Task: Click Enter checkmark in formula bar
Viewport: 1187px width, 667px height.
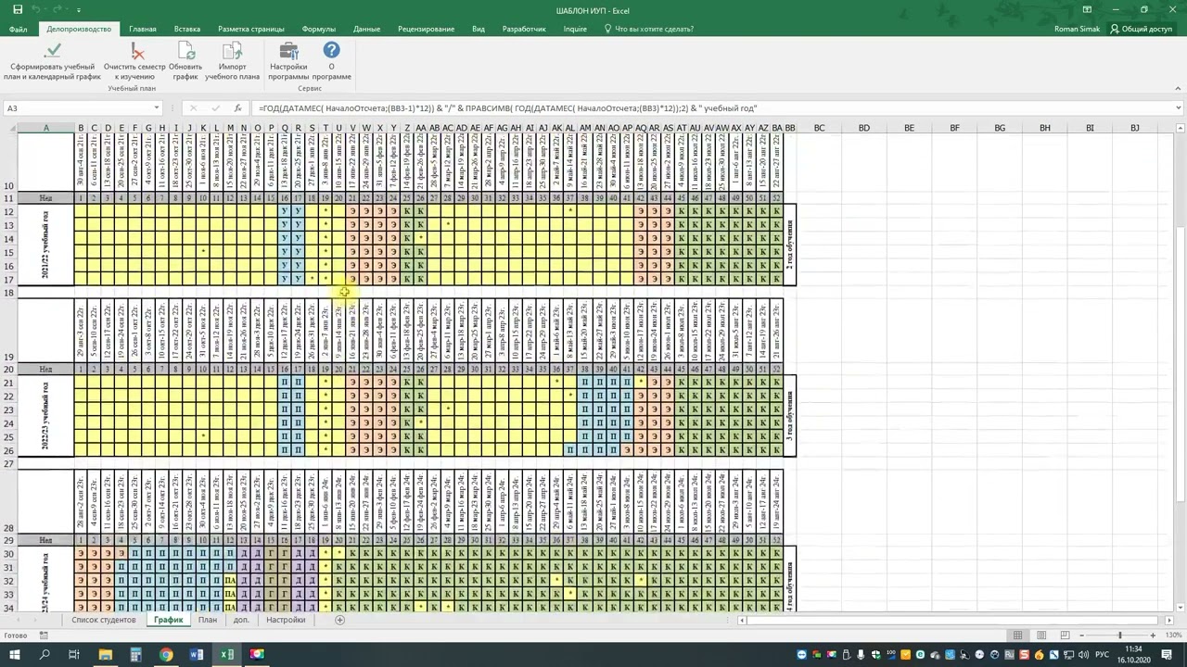Action: pyautogui.click(x=215, y=108)
